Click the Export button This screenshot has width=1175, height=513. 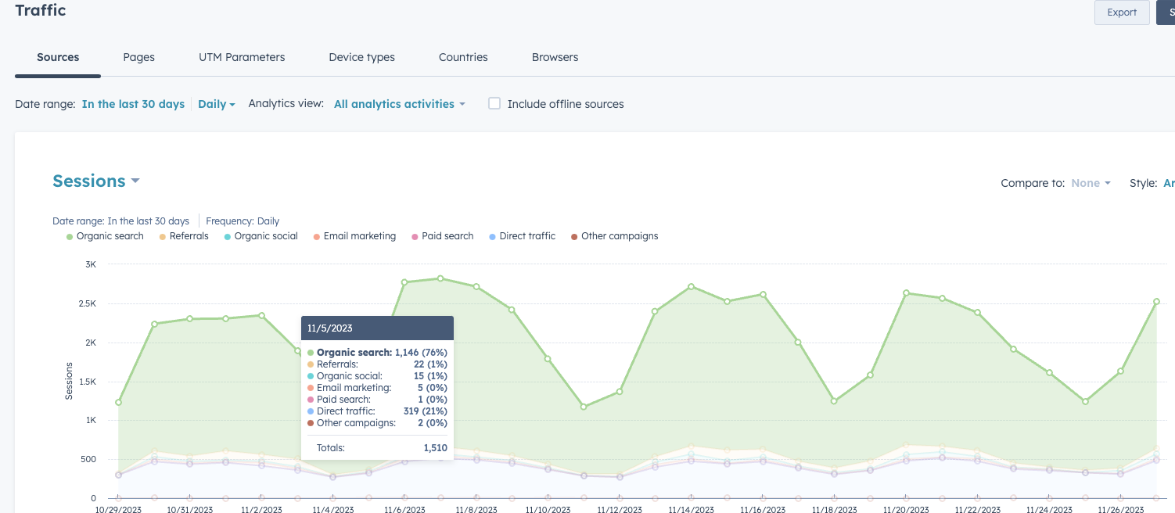[x=1121, y=12]
